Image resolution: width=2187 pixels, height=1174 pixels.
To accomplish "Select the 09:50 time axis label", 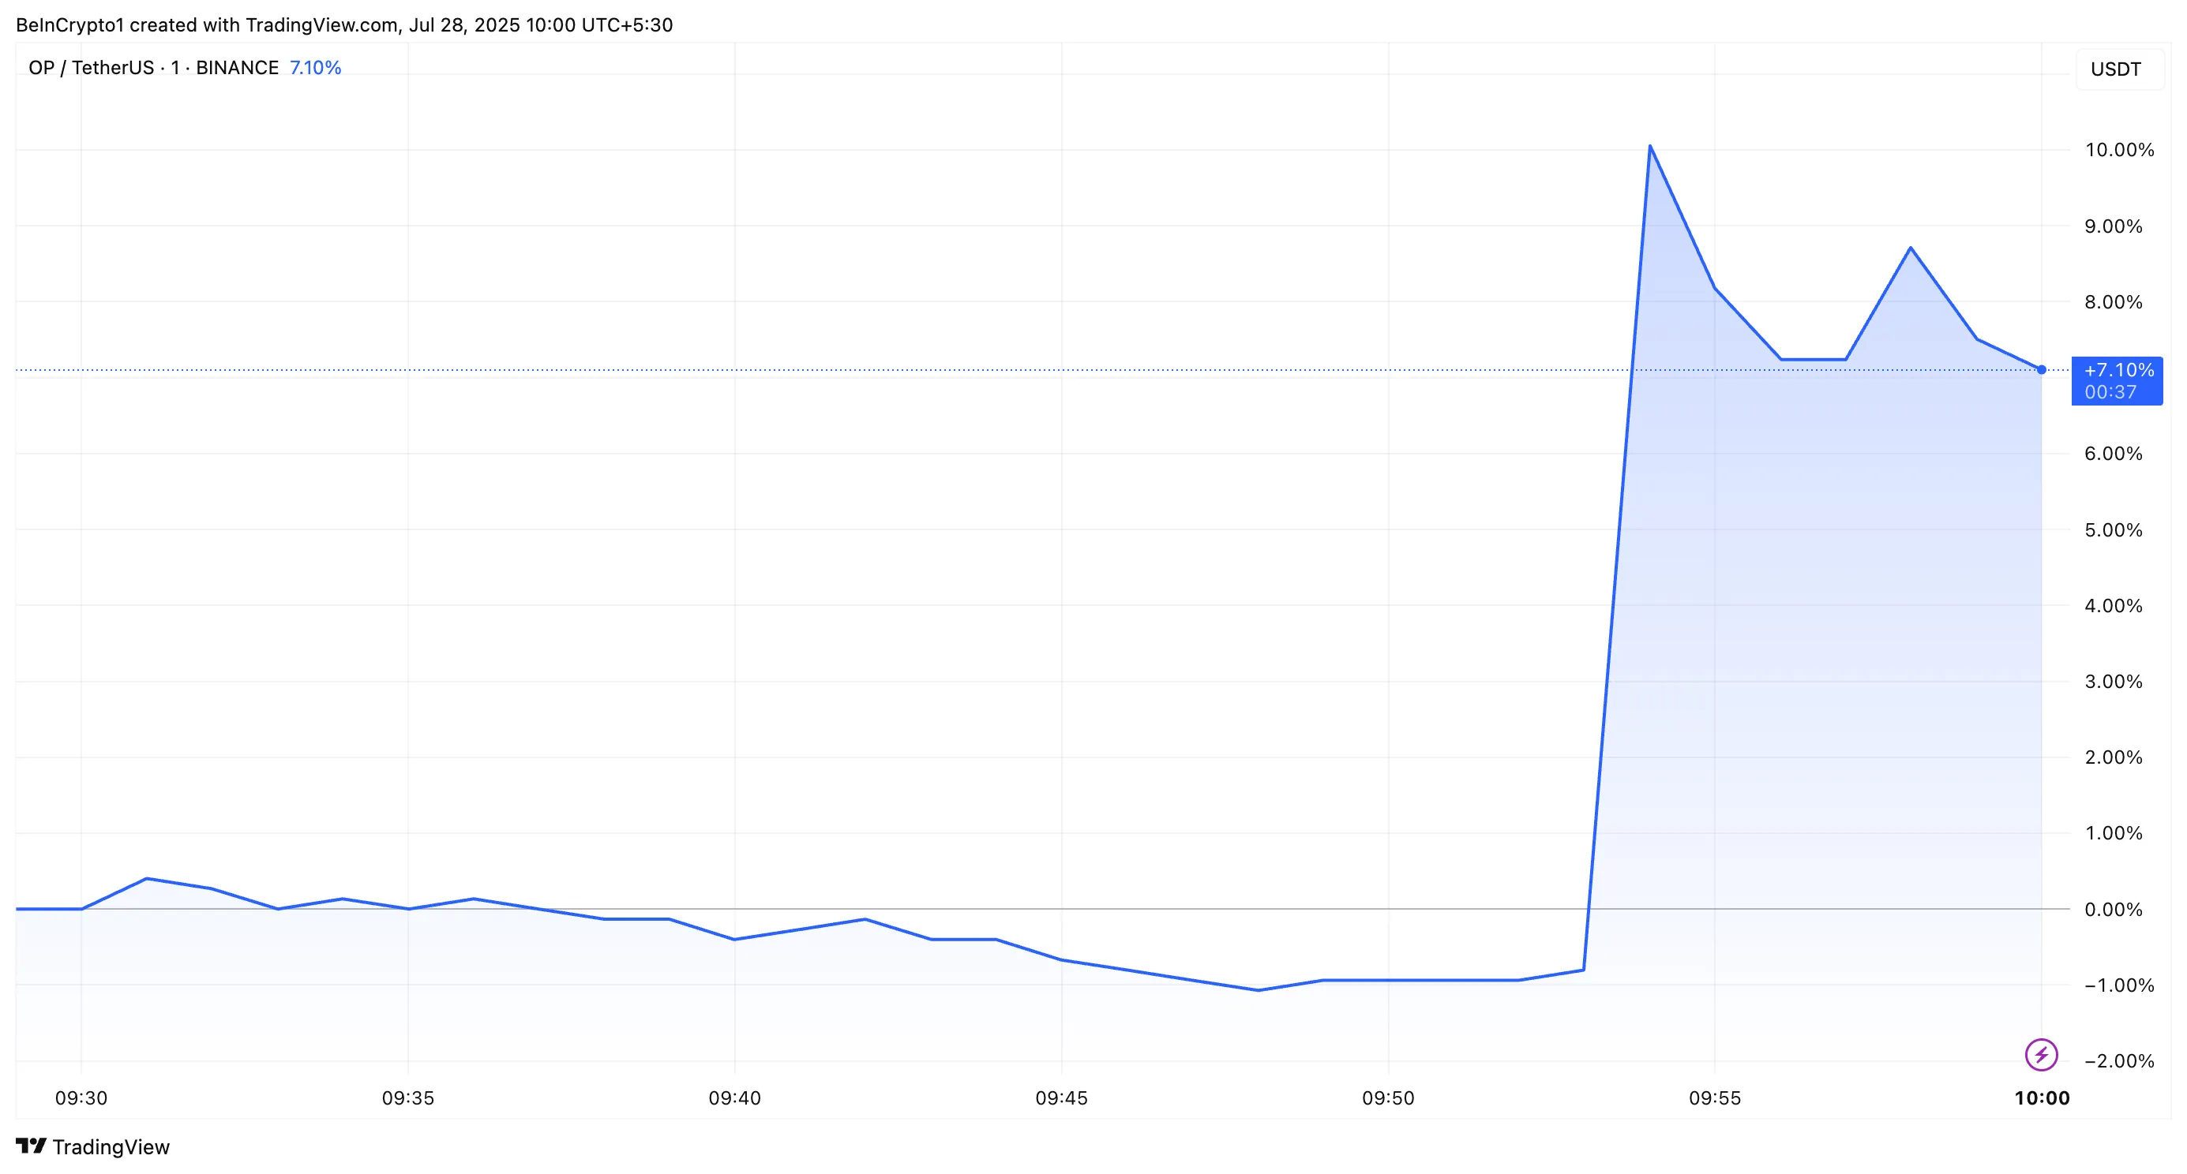I will (x=1388, y=1097).
